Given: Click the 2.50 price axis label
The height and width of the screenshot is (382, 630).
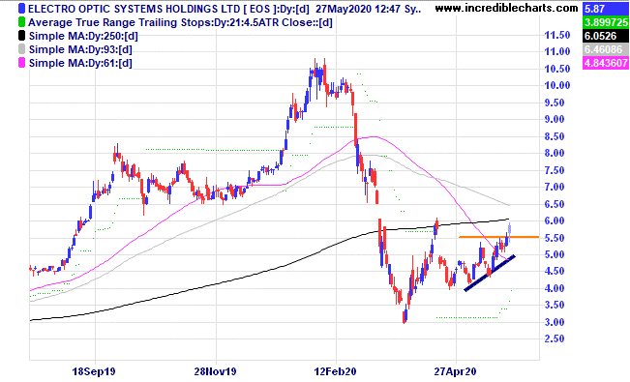Looking at the screenshot, I should click(555, 339).
